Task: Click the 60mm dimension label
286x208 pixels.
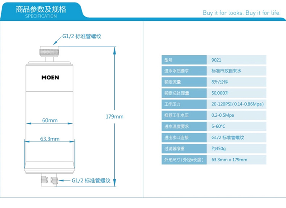Action: [x=50, y=120]
